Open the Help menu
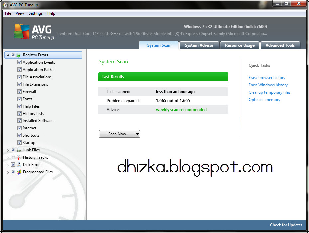Viewport: 309px width, 233px height. pos(51,13)
